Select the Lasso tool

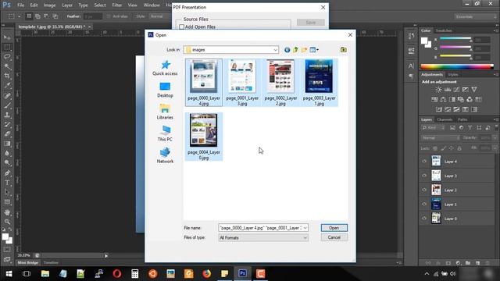pos(7,57)
